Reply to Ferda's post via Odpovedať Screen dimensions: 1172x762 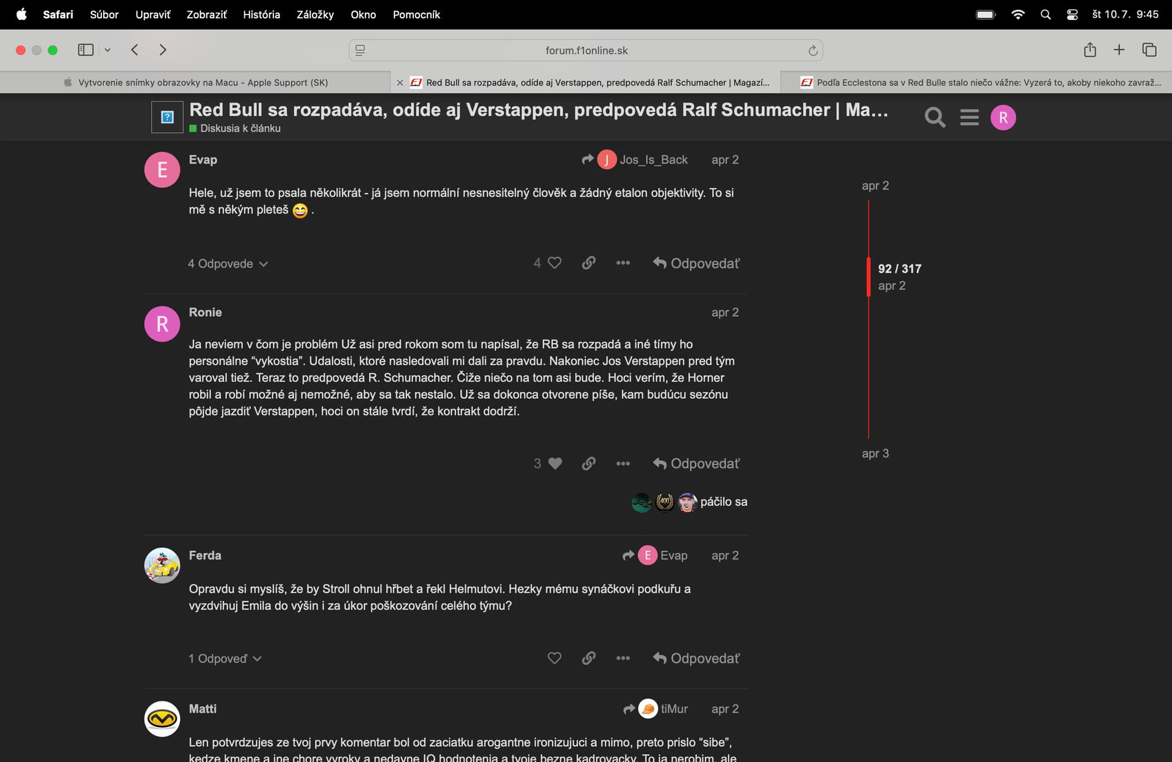(696, 658)
